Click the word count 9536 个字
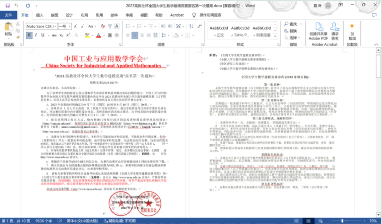Image resolution: width=382 pixels, height=224 pixels. (44, 221)
